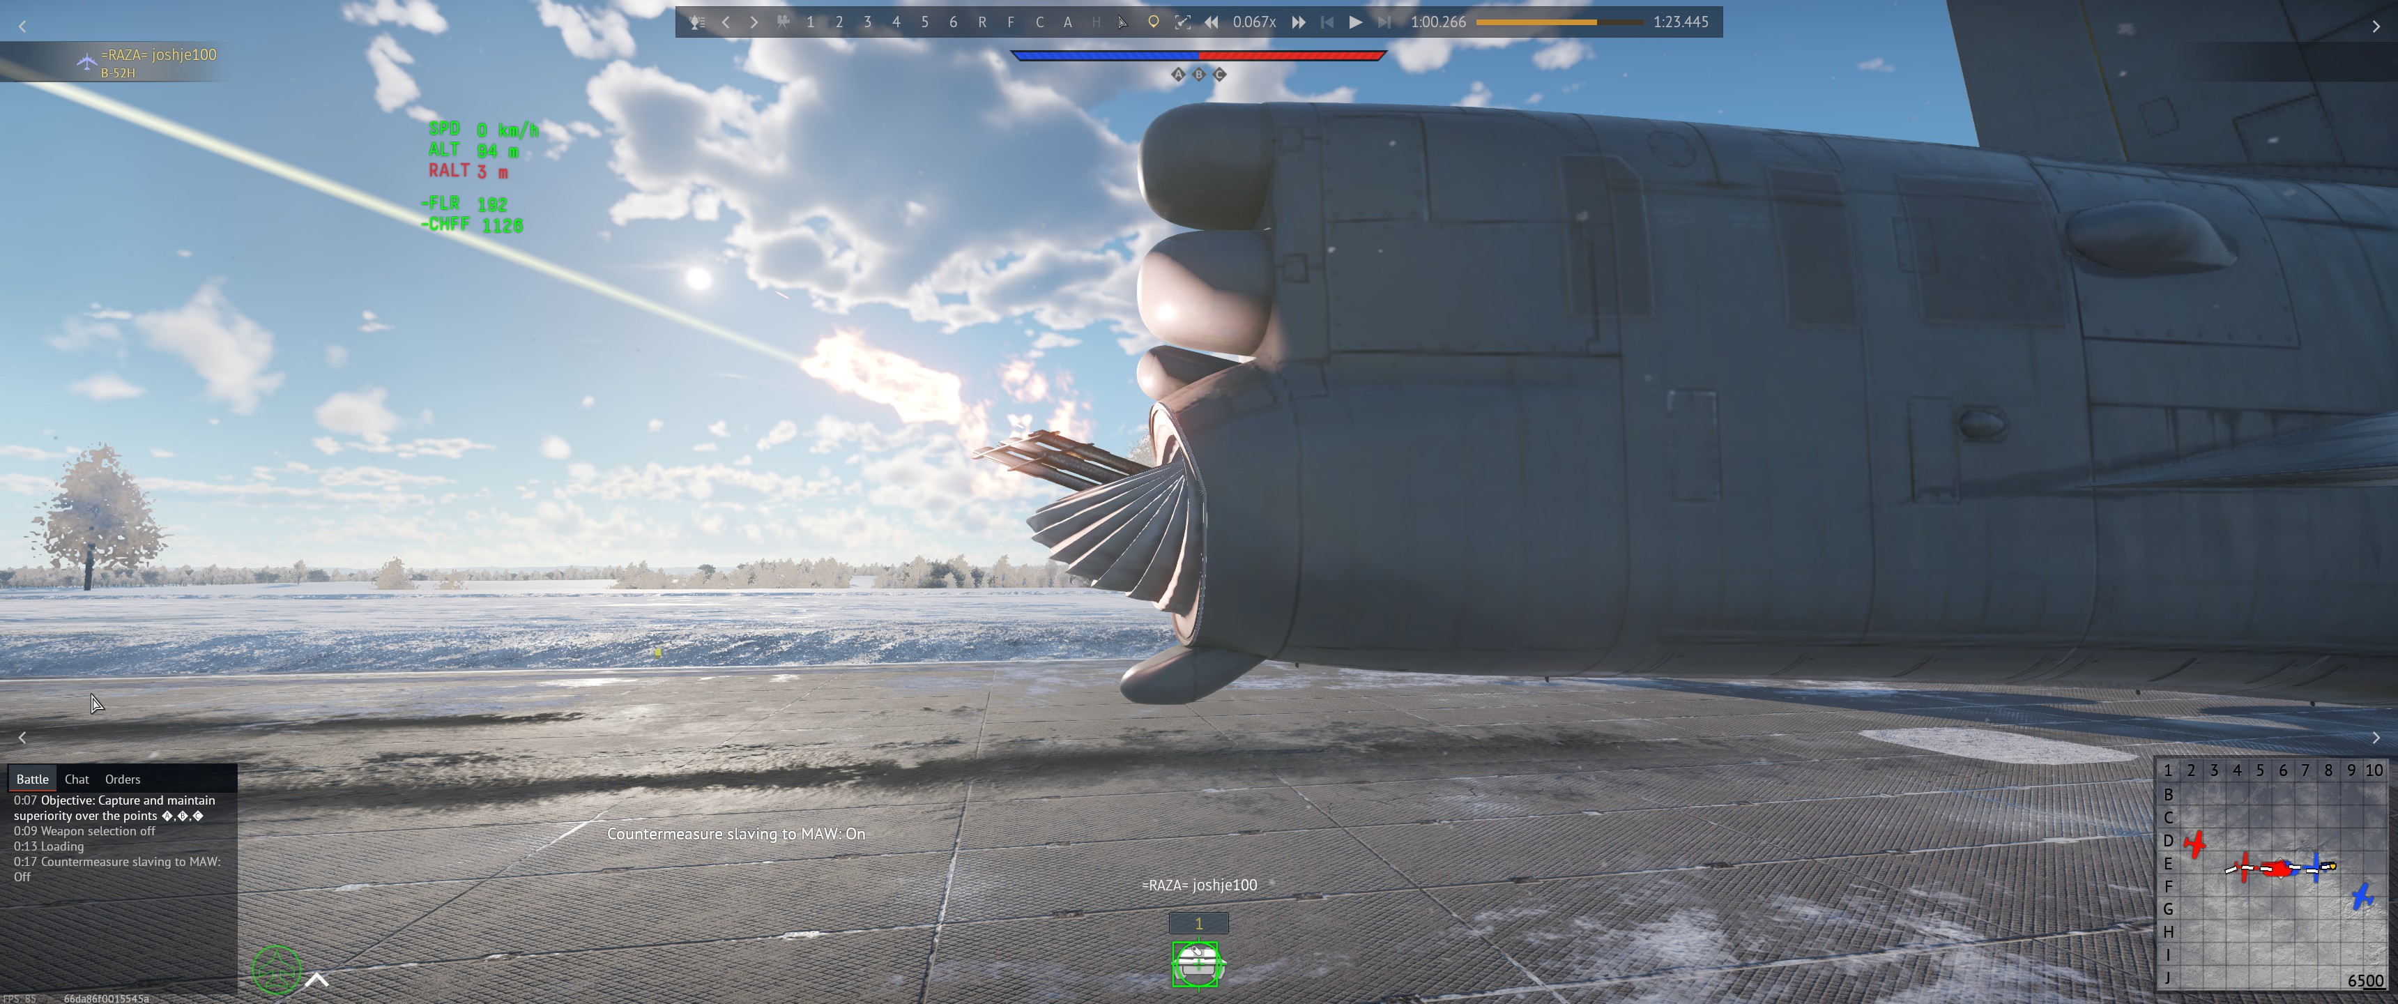The height and width of the screenshot is (1004, 2398).
Task: Toggle the mouse cursor mode icon
Action: (1124, 22)
